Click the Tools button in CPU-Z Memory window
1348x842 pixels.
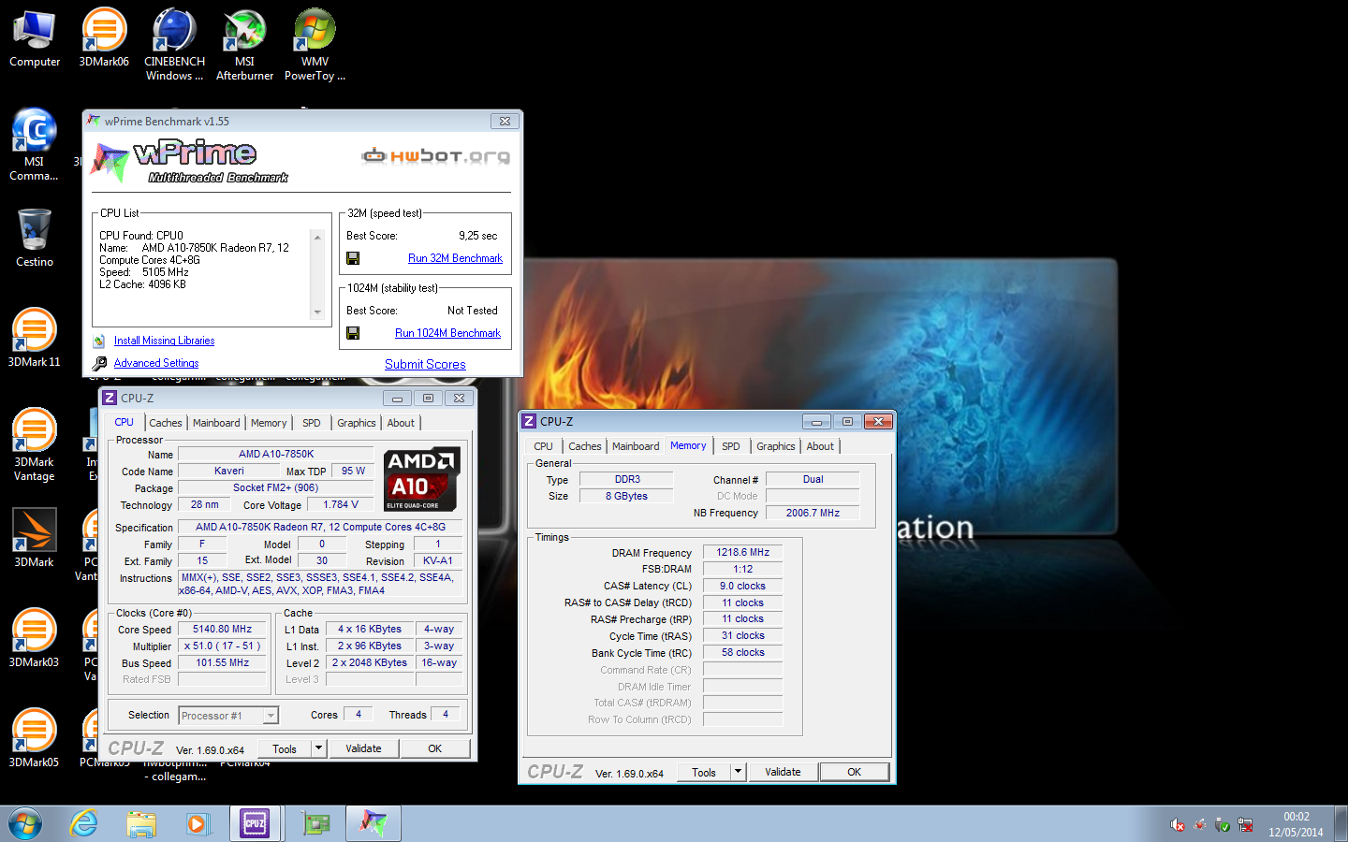pos(704,772)
